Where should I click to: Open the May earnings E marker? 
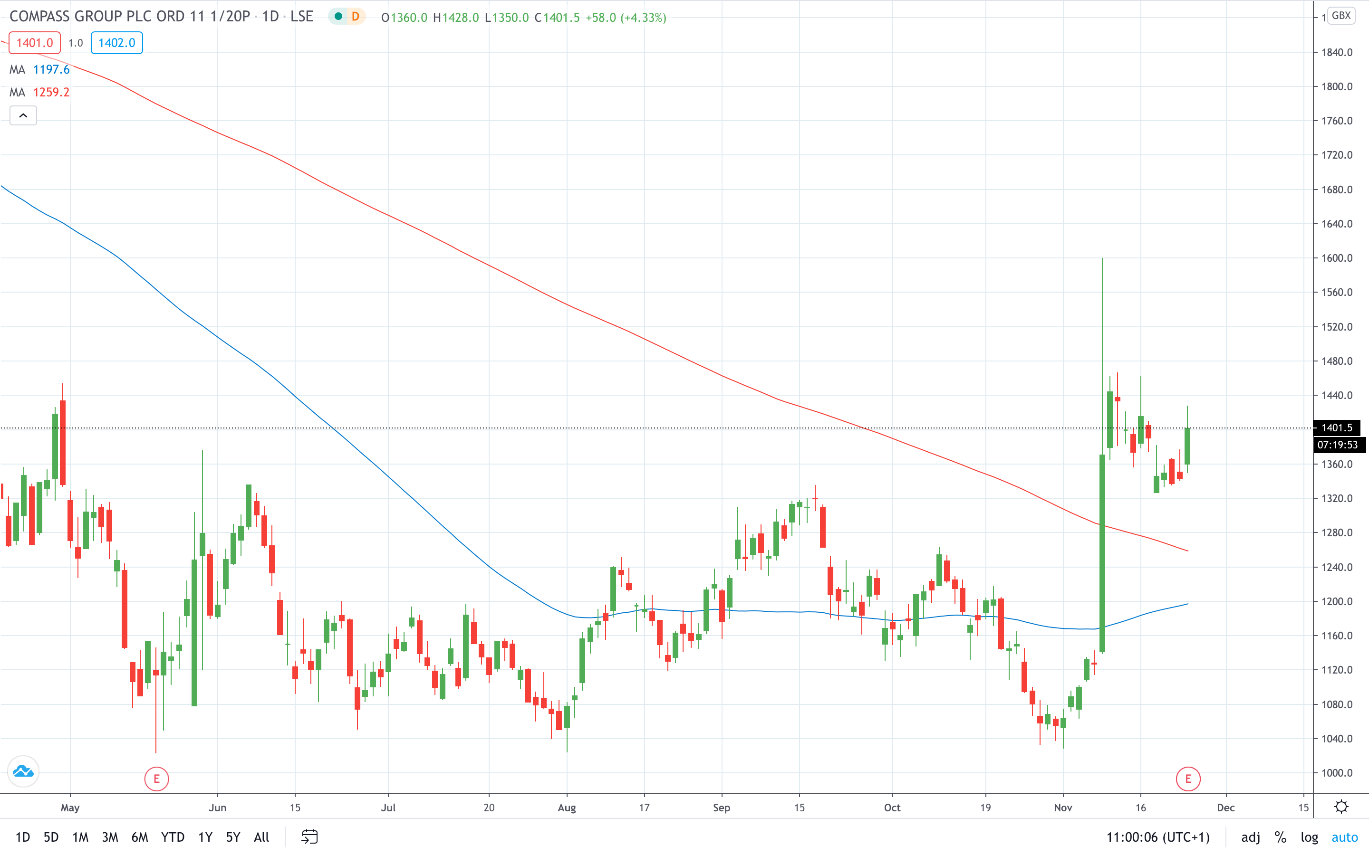157,779
